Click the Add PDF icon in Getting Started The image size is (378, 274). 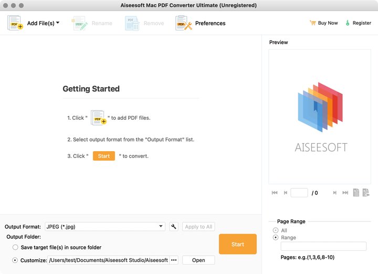tap(98, 118)
